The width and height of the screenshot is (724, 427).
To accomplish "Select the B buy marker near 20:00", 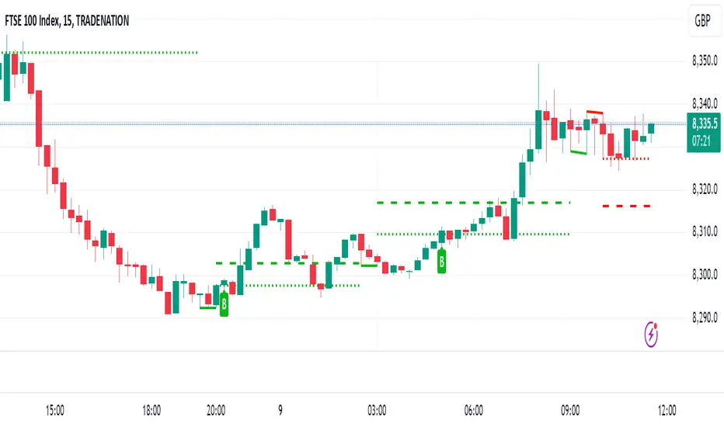I will 225,305.
